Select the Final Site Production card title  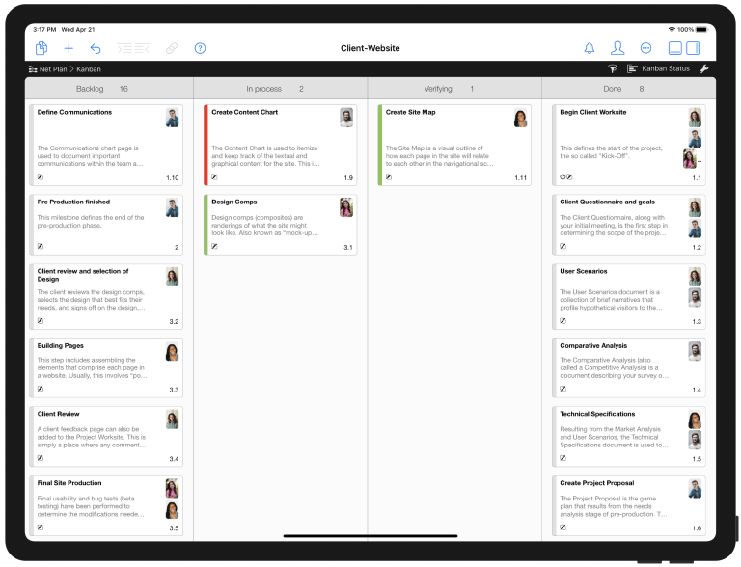point(69,483)
